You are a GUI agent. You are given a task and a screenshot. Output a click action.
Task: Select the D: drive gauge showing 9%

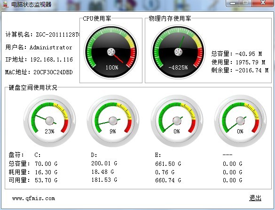113,121
